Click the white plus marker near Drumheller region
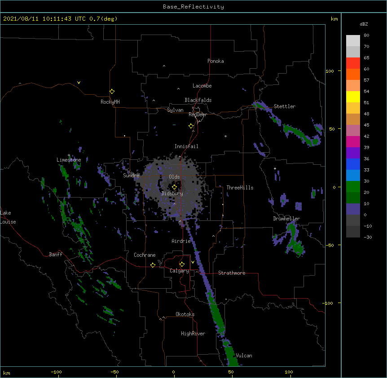 click(275, 168)
